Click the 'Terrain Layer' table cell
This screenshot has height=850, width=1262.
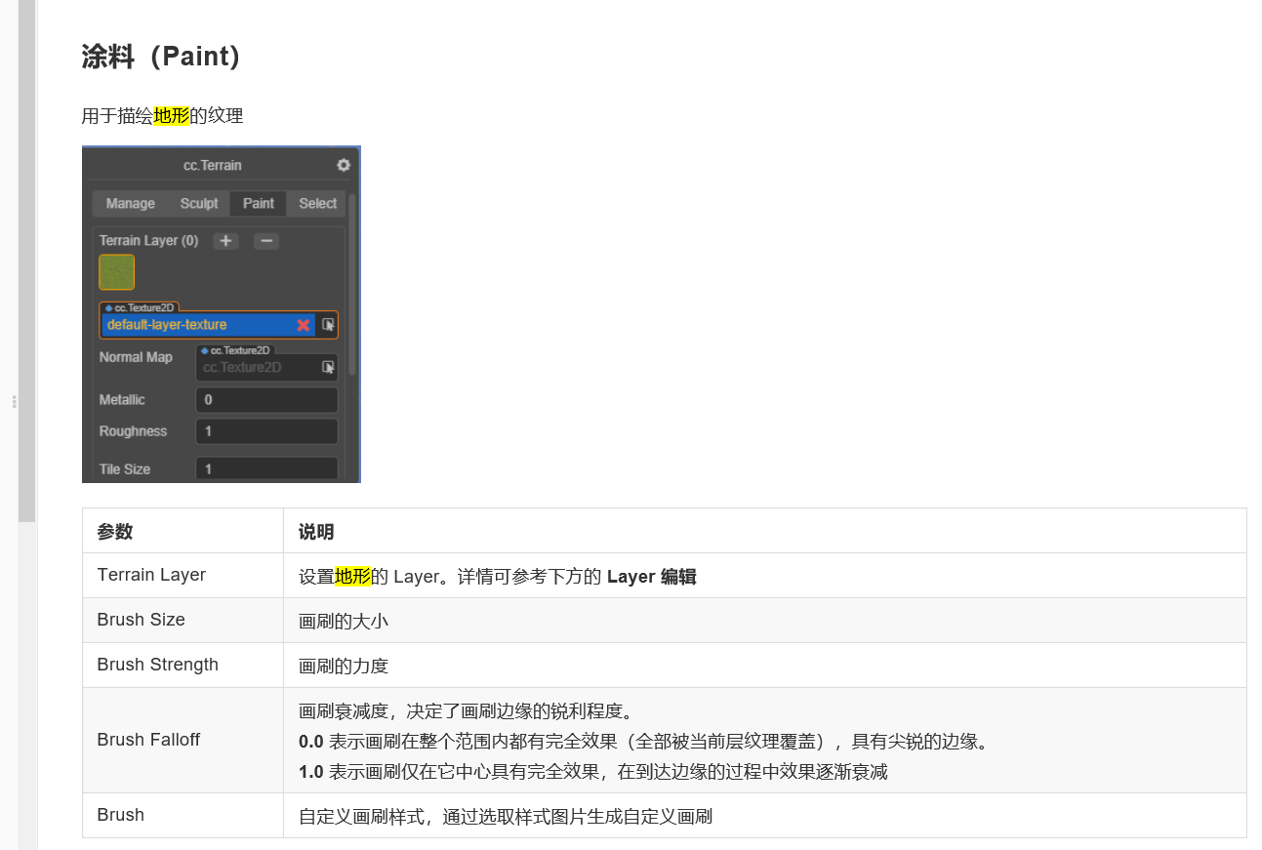183,575
